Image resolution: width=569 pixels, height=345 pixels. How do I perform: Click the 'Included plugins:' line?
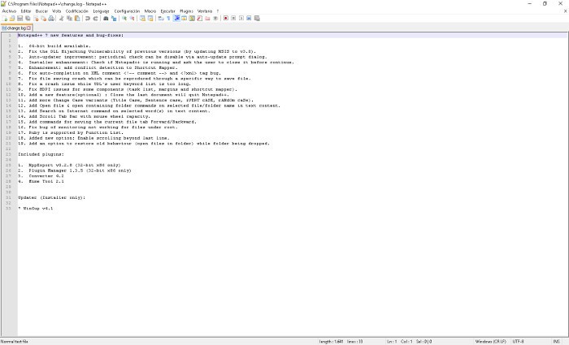[41, 154]
